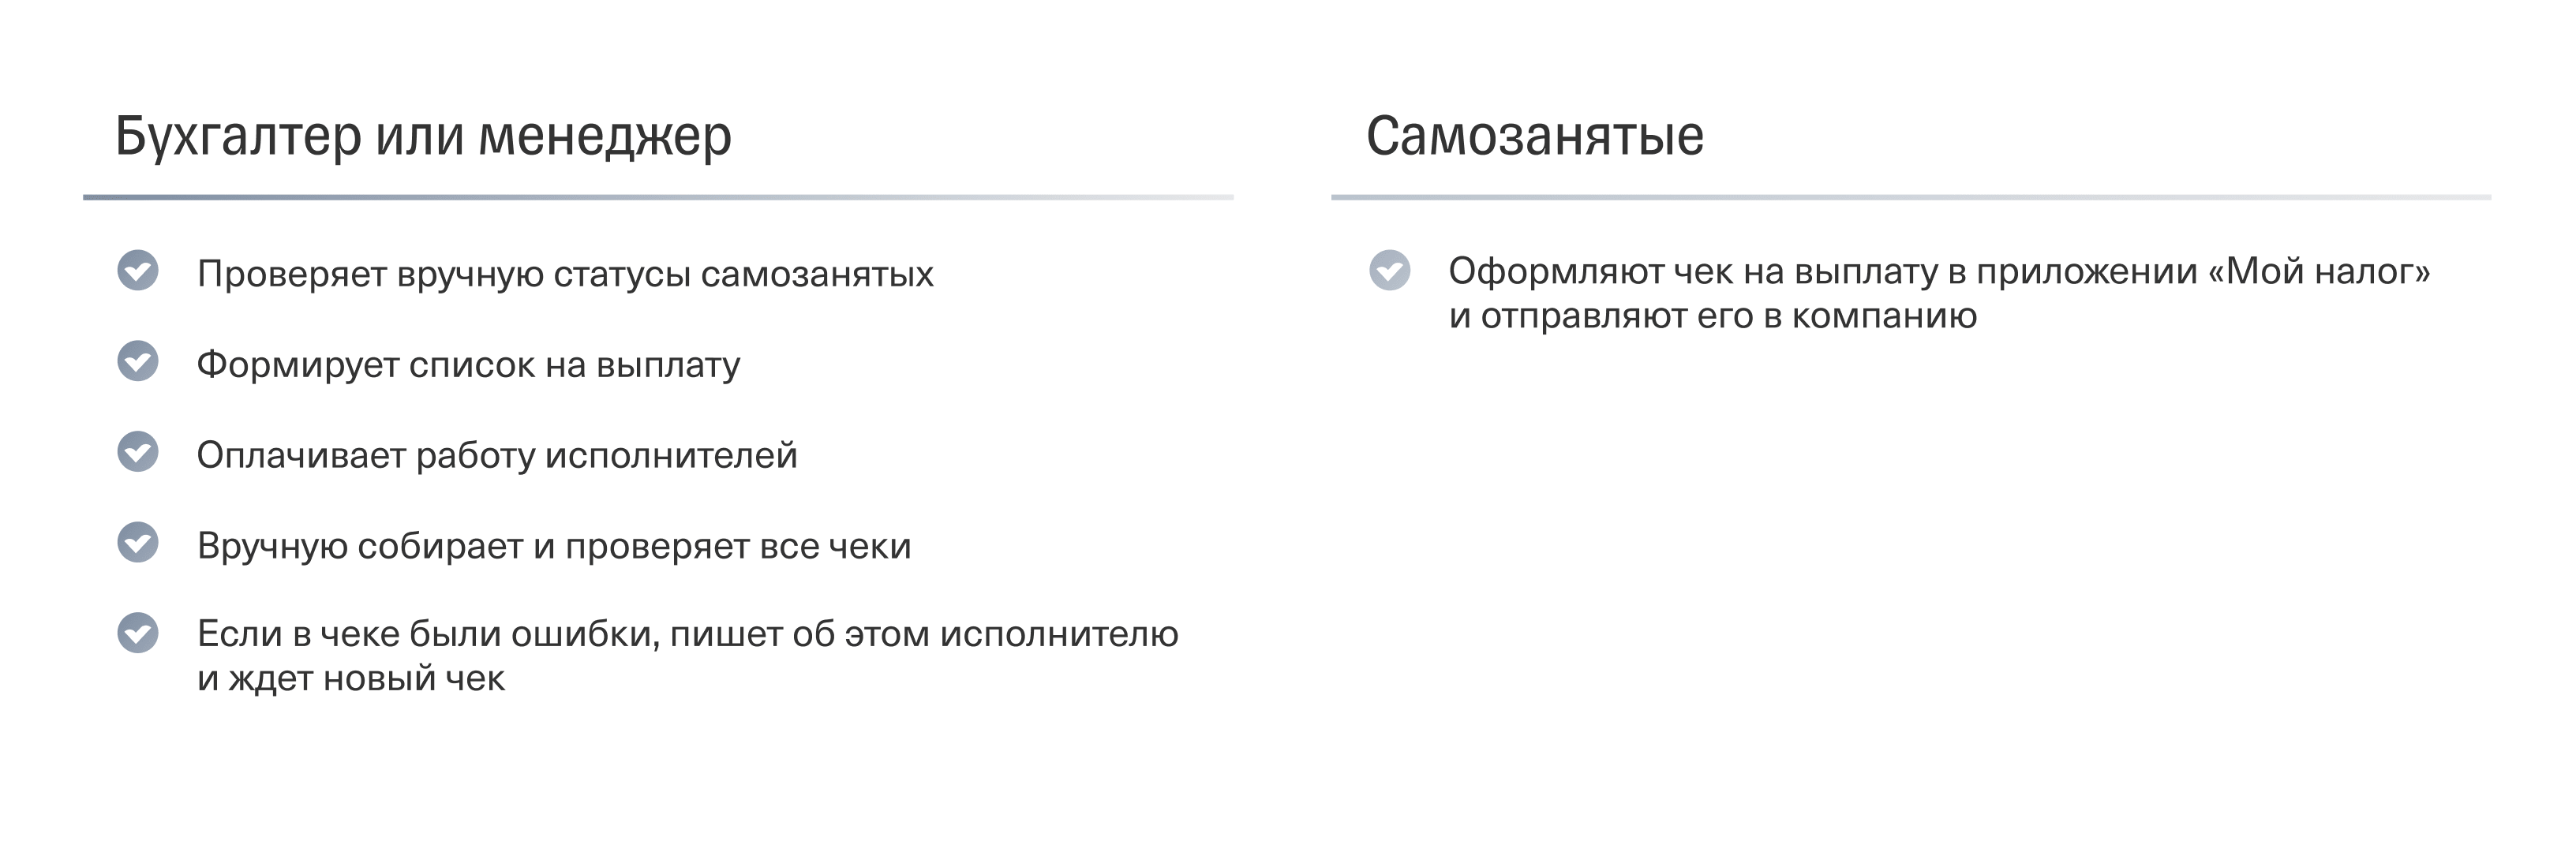Click the "Бухгалтер или менеджер" heading
The width and height of the screenshot is (2576, 852).
(423, 136)
